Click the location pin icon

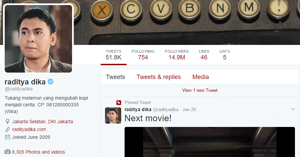(7, 122)
